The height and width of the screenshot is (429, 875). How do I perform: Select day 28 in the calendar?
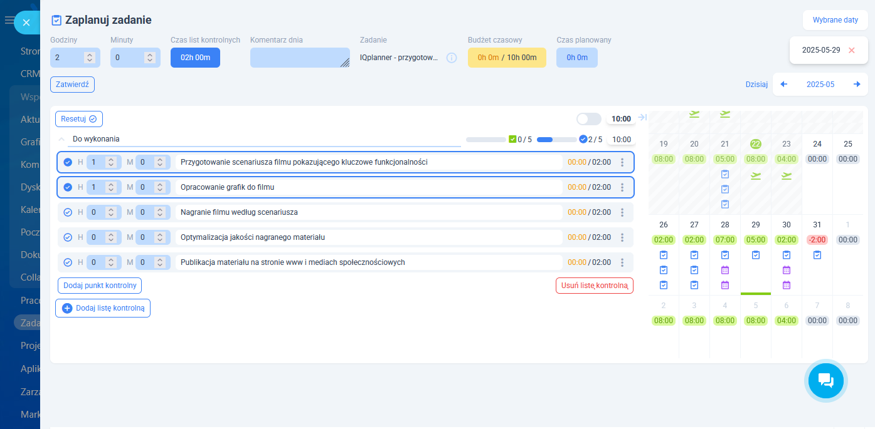tap(725, 224)
